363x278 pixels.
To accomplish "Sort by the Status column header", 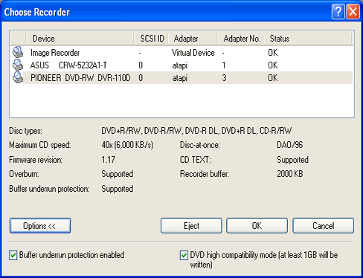I will [x=308, y=39].
